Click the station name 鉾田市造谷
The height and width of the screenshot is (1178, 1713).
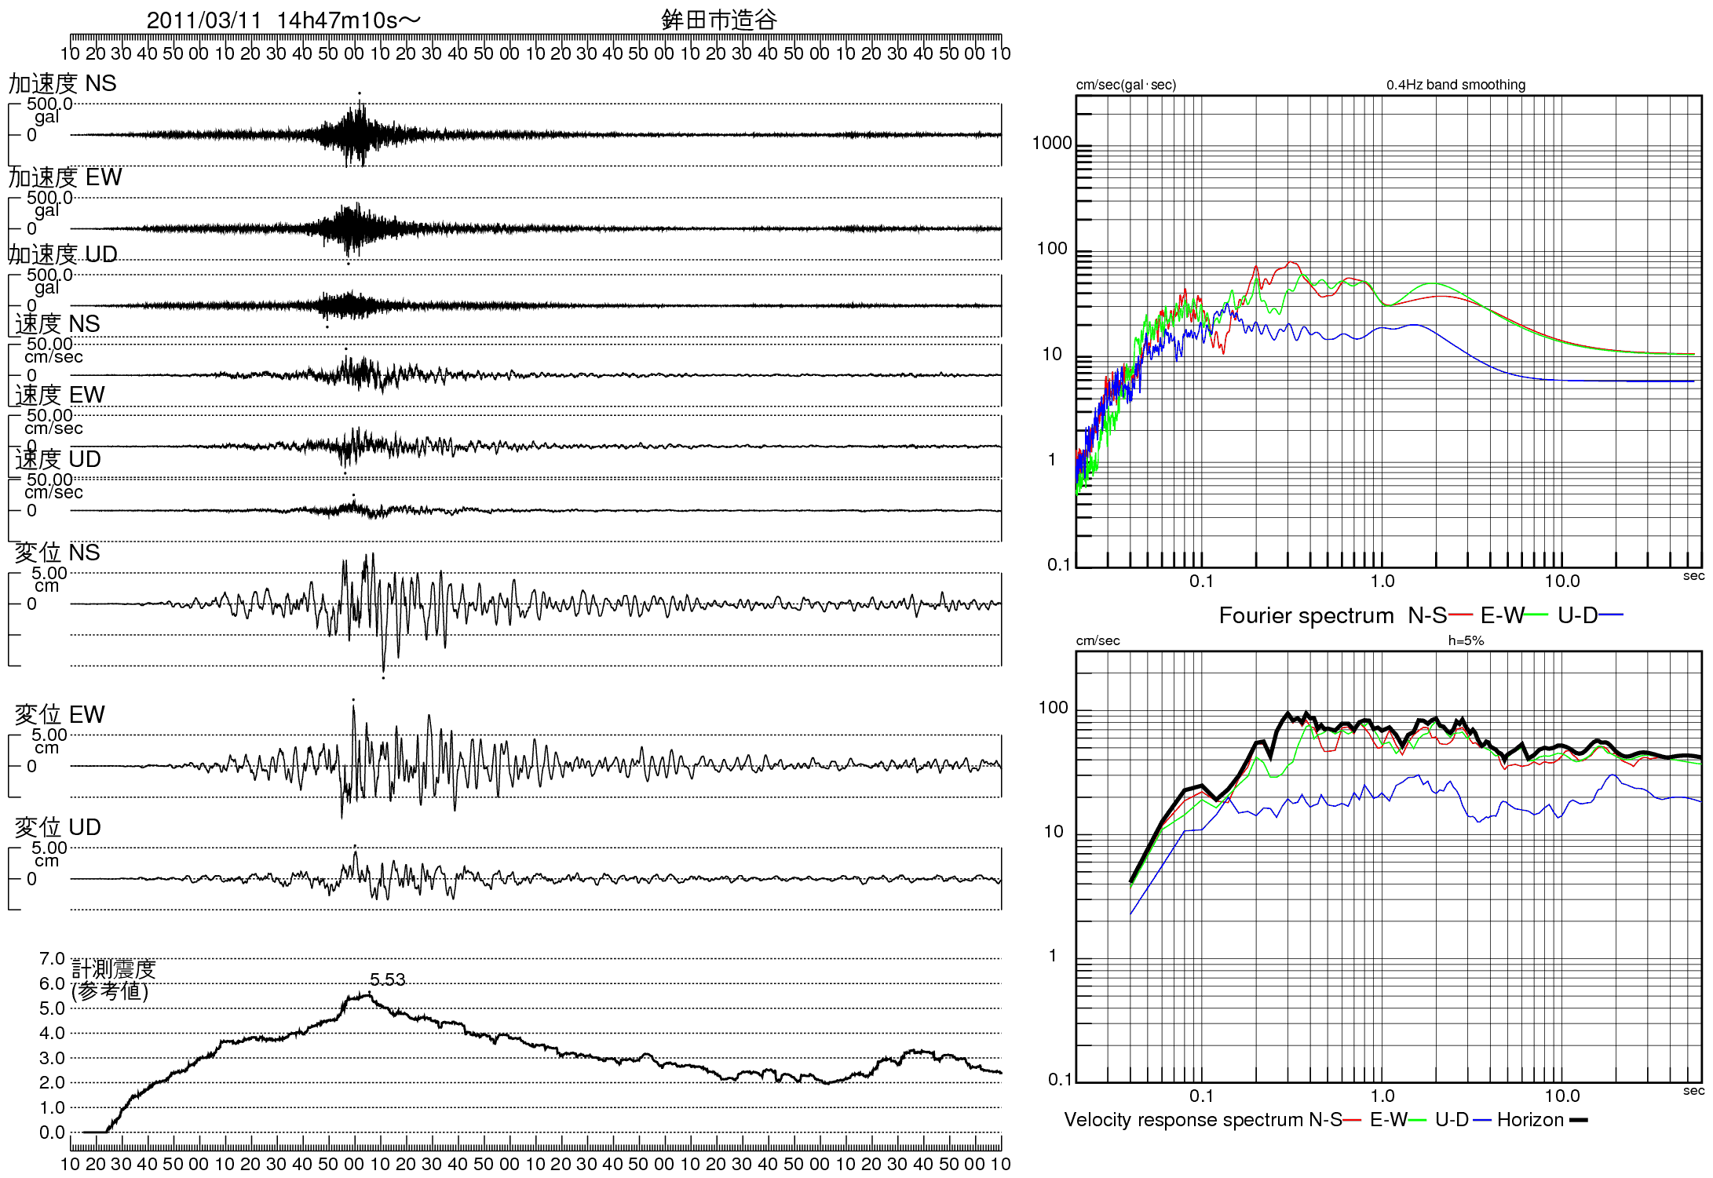(718, 20)
